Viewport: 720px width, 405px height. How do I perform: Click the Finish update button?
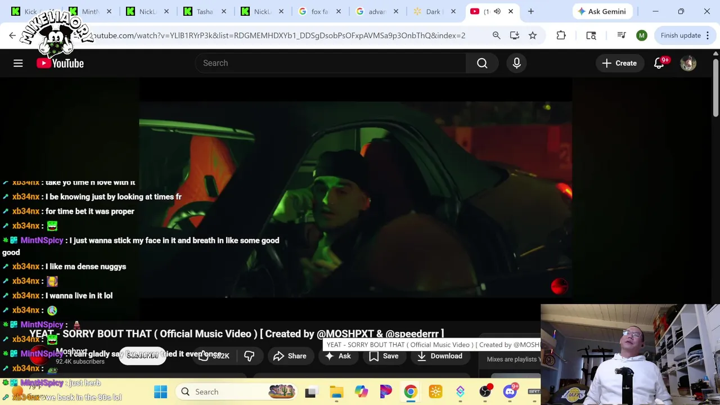point(681,35)
